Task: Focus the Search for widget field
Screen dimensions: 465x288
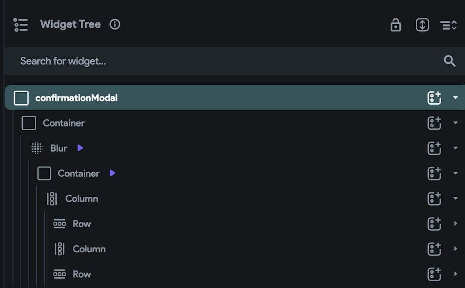Action: (234, 61)
